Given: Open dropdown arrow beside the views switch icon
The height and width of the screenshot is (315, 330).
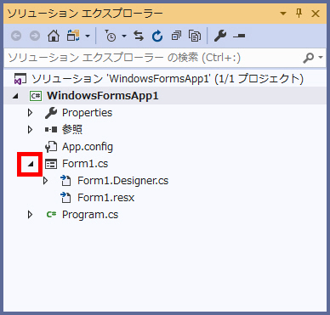Looking at the screenshot, I should [x=88, y=36].
